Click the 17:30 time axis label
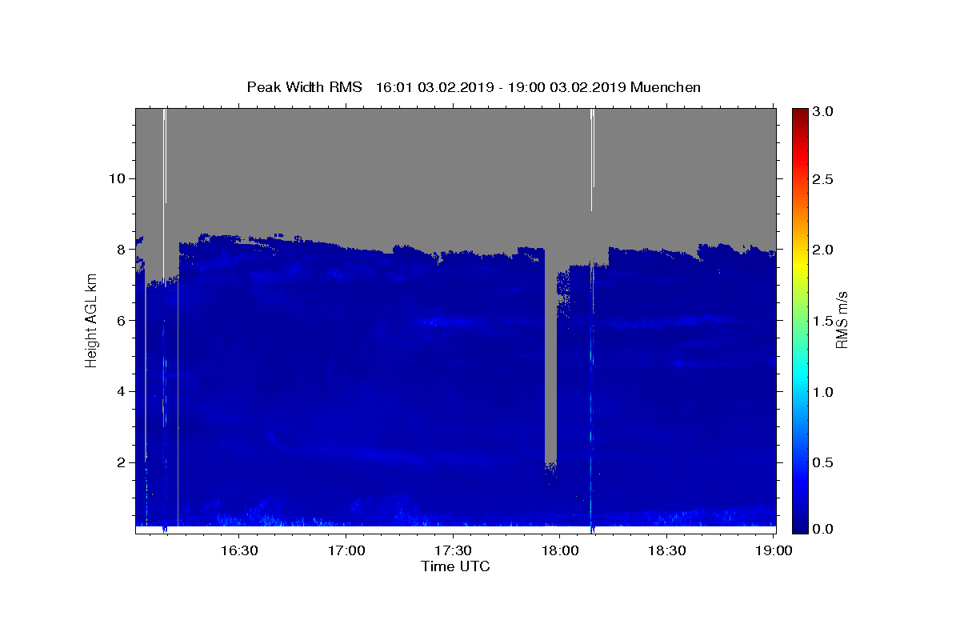 pyautogui.click(x=453, y=550)
